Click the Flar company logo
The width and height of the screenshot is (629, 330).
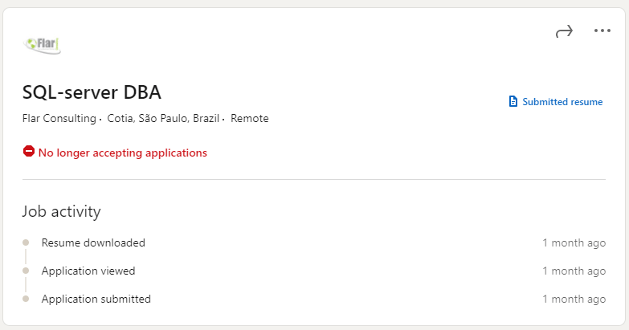coord(43,45)
